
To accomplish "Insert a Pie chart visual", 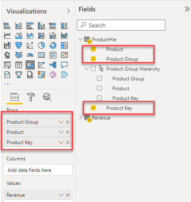I will click(x=42, y=45).
